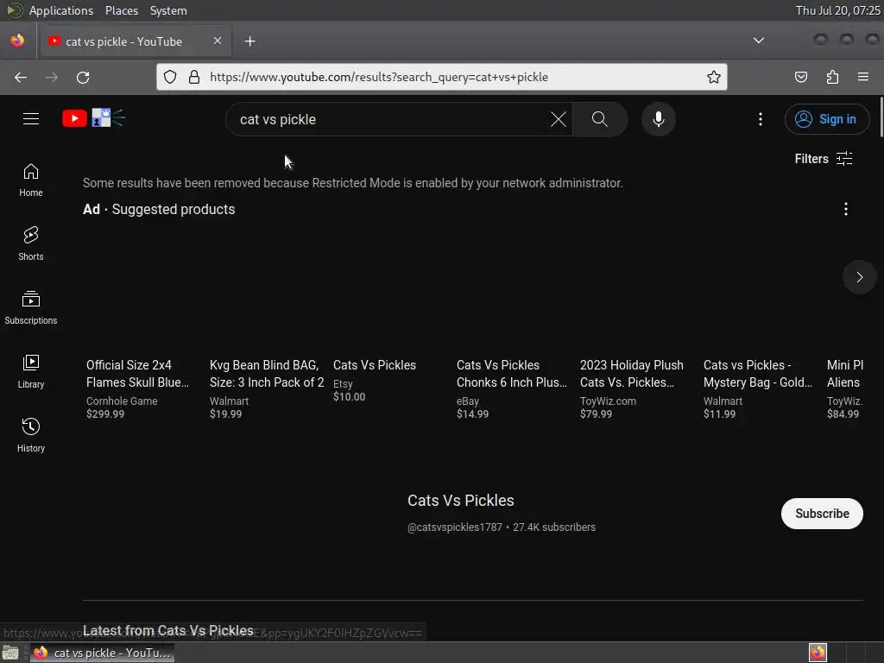Open the Places menu
The width and height of the screenshot is (884, 663).
121,10
